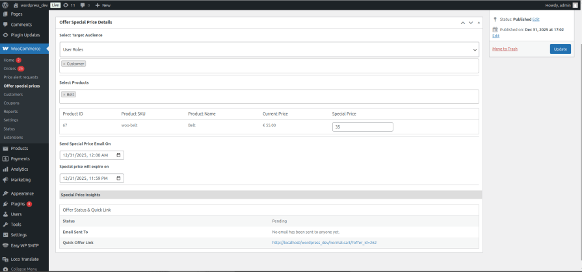Screen dimensions: 582x272
Task: Click the Belt product name link
Action: [192, 125]
